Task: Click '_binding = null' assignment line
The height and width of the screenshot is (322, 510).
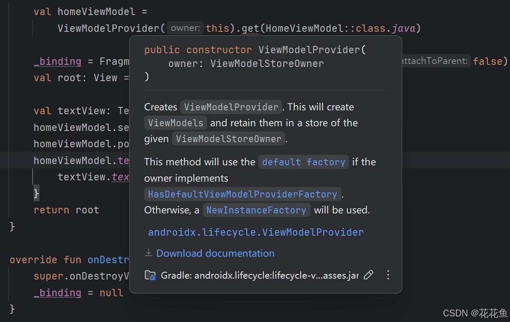Action: [x=78, y=293]
